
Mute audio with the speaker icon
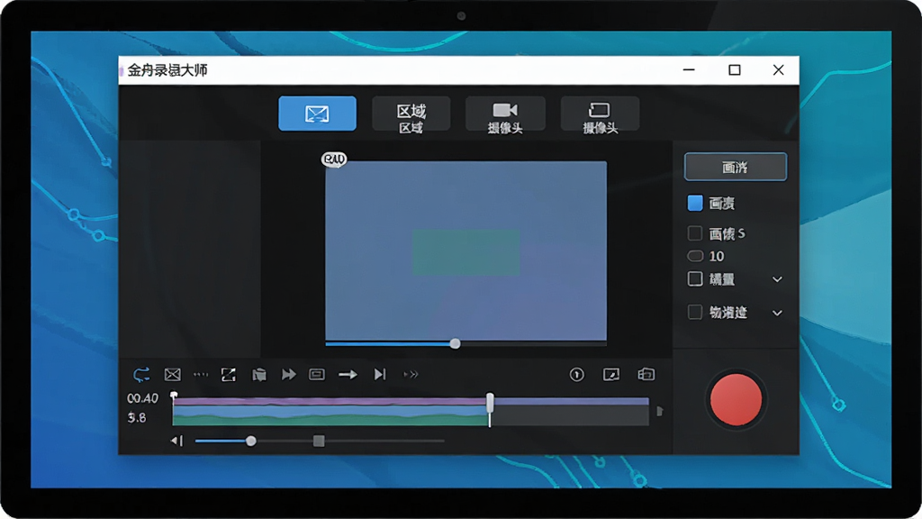(x=177, y=441)
